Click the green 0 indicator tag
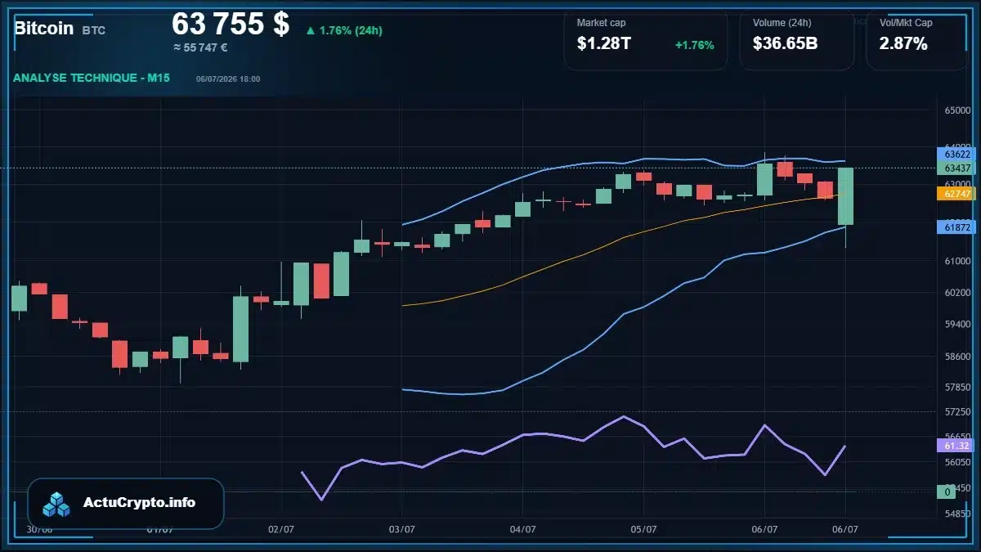This screenshot has width=981, height=552. point(947,491)
